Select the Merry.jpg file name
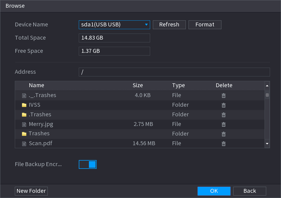The height and width of the screenshot is (198, 281). pyautogui.click(x=41, y=124)
